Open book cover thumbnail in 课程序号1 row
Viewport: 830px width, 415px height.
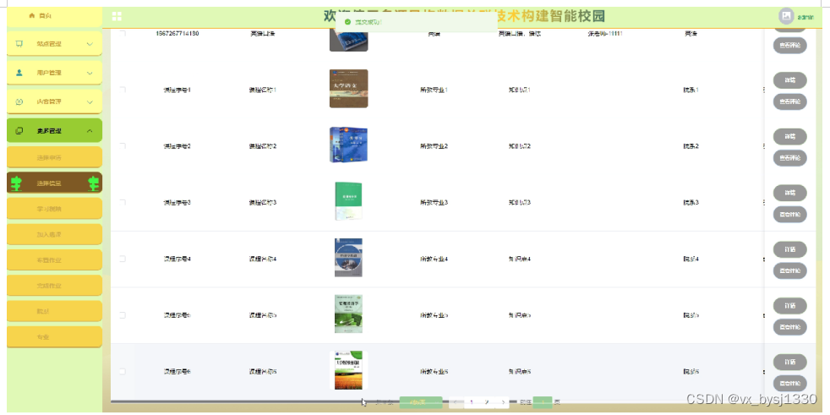[x=348, y=89]
